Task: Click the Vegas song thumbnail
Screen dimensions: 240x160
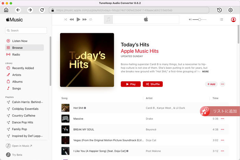Action: click(x=65, y=140)
